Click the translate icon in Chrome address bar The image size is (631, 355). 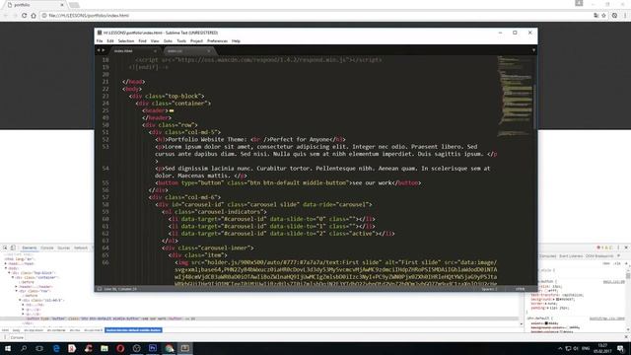click(596, 16)
